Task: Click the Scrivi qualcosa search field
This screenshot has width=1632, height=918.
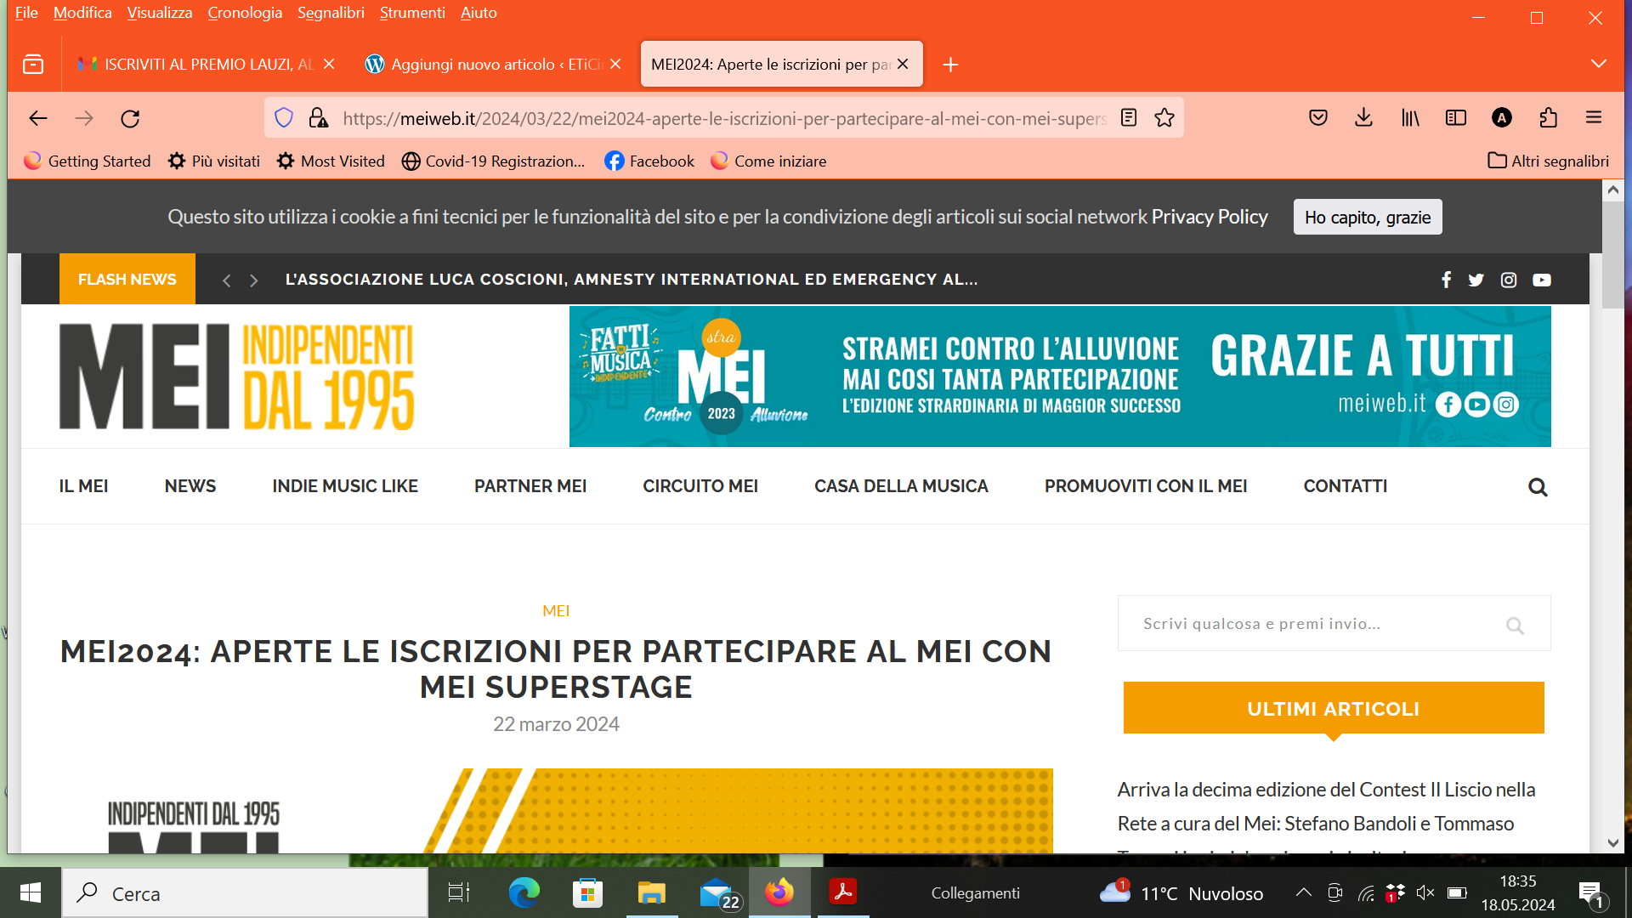Action: pos(1334,623)
